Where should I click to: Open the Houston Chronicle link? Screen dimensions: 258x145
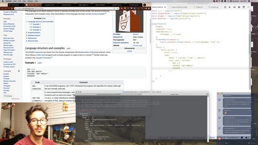(x=43, y=58)
